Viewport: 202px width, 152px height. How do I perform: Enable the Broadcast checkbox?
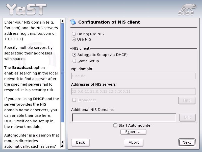click(74, 100)
